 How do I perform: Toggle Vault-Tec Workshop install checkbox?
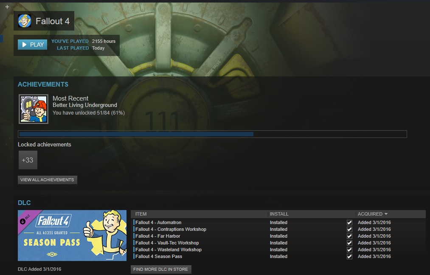point(349,243)
